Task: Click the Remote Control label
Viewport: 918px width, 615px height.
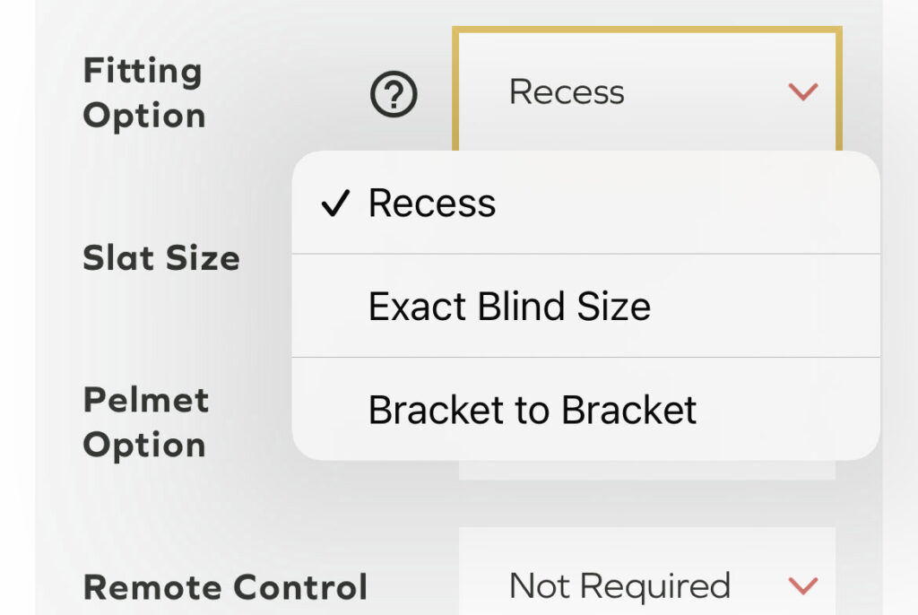Action: (x=225, y=587)
